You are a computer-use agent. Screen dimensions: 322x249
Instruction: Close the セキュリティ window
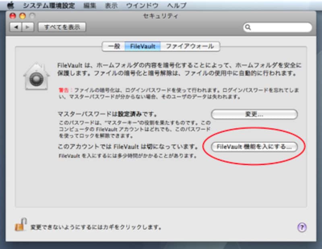pyautogui.click(x=13, y=16)
